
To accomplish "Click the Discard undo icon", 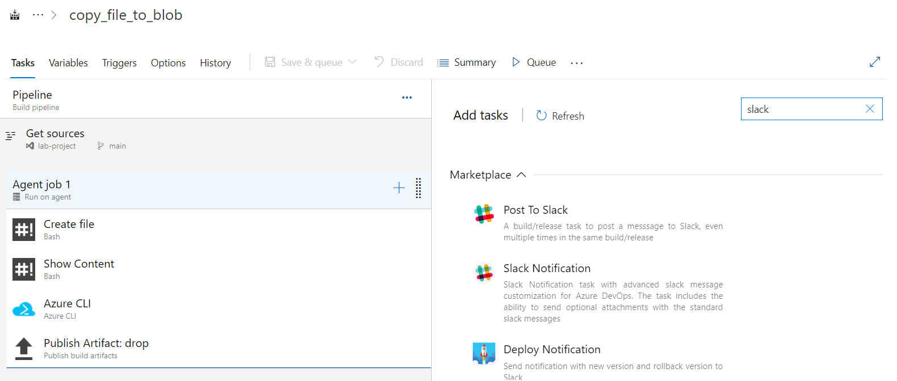I will coord(379,61).
